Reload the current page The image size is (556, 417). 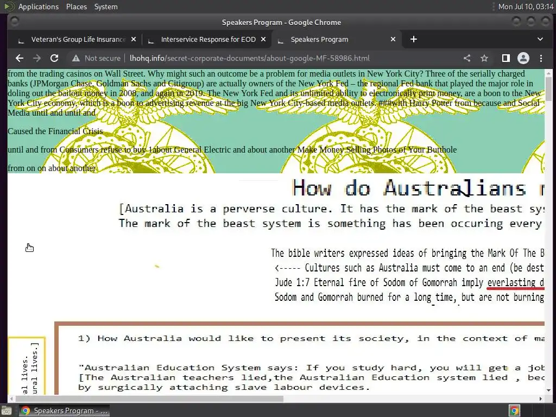[x=54, y=58]
